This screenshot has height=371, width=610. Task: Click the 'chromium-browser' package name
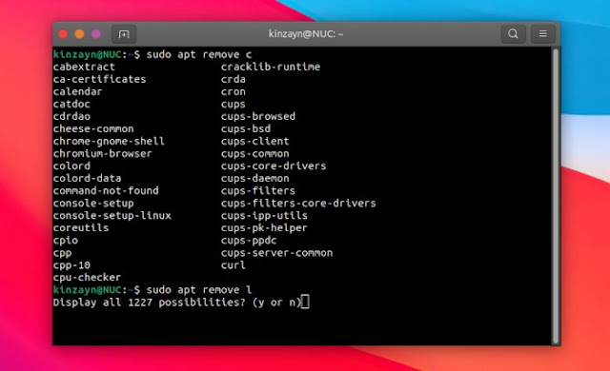click(103, 154)
